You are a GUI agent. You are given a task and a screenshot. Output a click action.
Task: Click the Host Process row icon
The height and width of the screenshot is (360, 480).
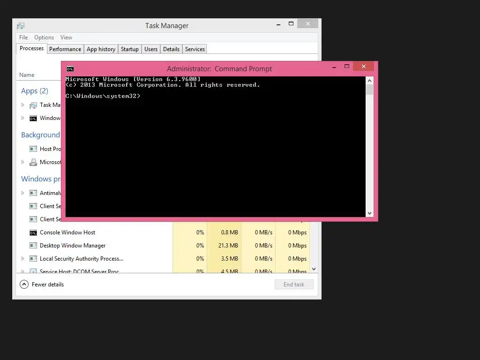point(33,149)
